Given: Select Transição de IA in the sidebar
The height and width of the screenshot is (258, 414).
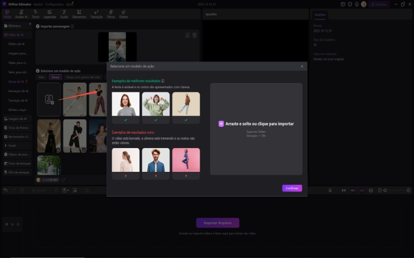Looking at the screenshot, I should click(18, 101).
